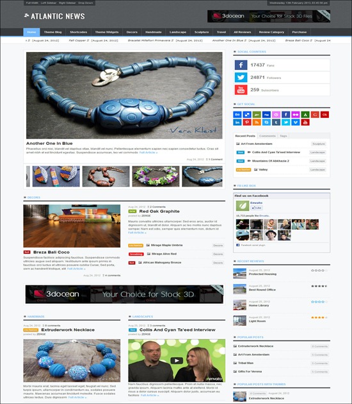352x404 pixels.
Task: Click the Full Width layout link
Action: (32, 3)
